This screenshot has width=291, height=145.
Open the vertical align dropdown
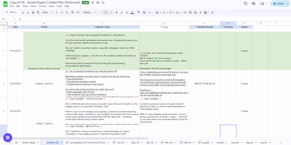165,12
